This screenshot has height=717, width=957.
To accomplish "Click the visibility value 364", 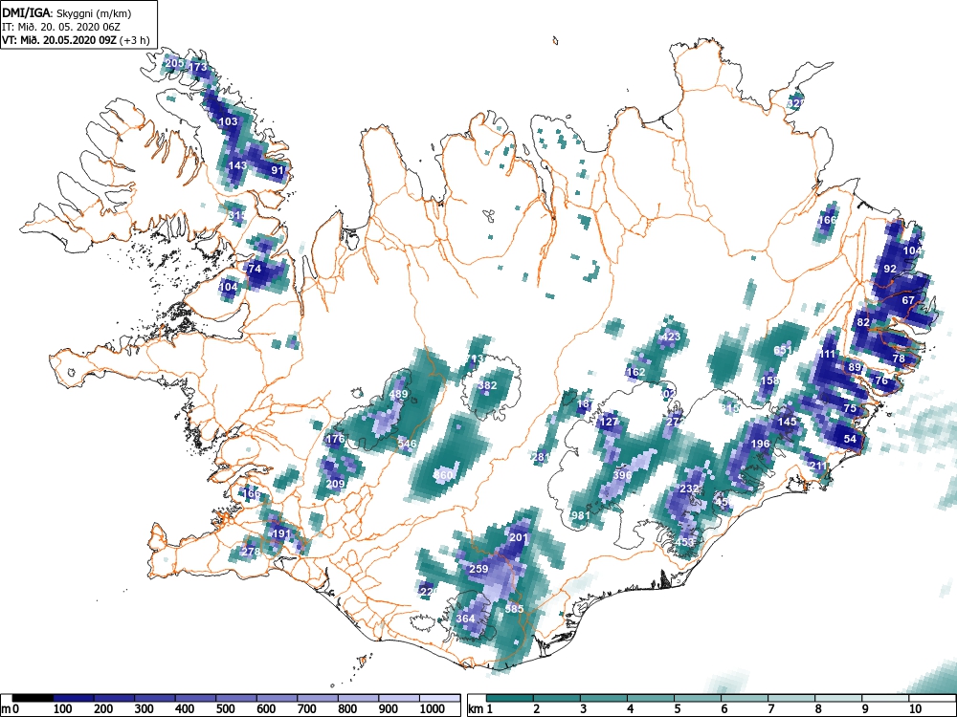I will (465, 619).
